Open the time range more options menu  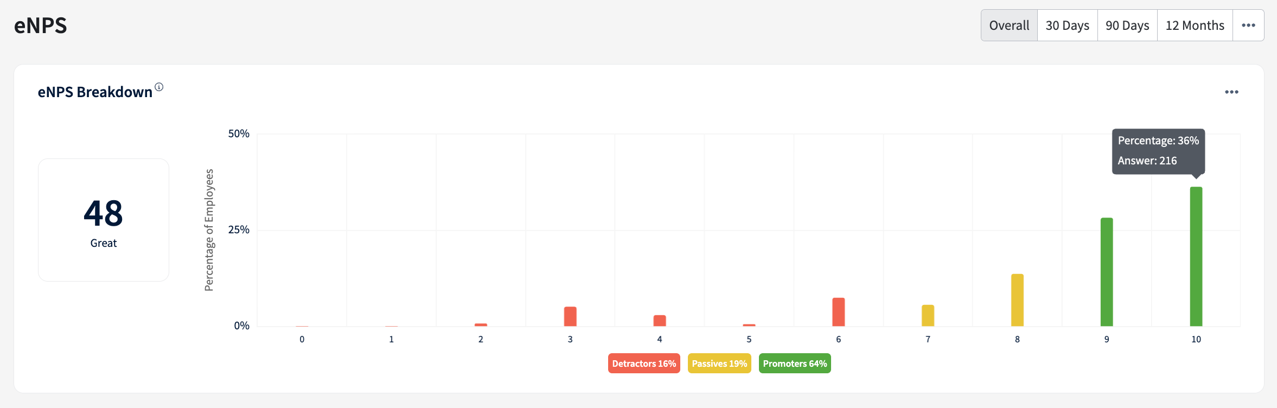(x=1248, y=25)
